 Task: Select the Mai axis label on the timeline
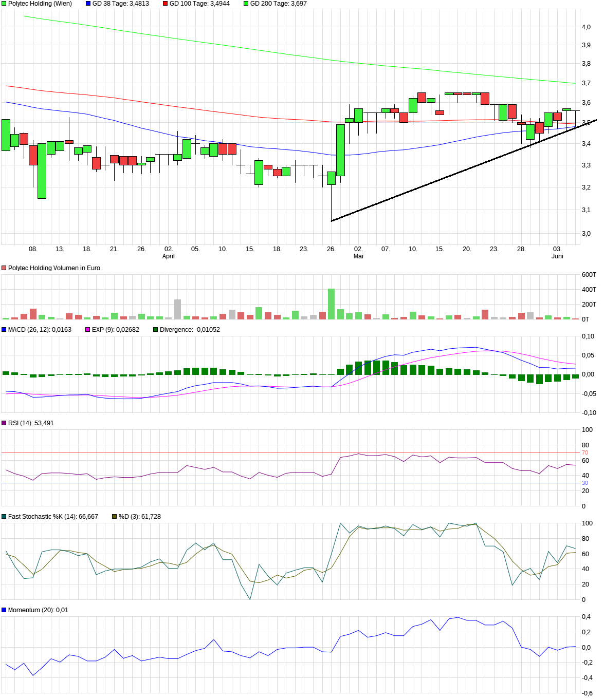[x=359, y=255]
